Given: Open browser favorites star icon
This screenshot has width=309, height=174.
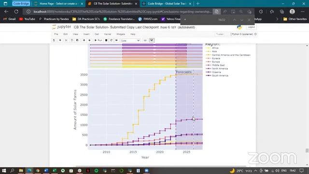Looking at the screenshot, I should [272, 12].
